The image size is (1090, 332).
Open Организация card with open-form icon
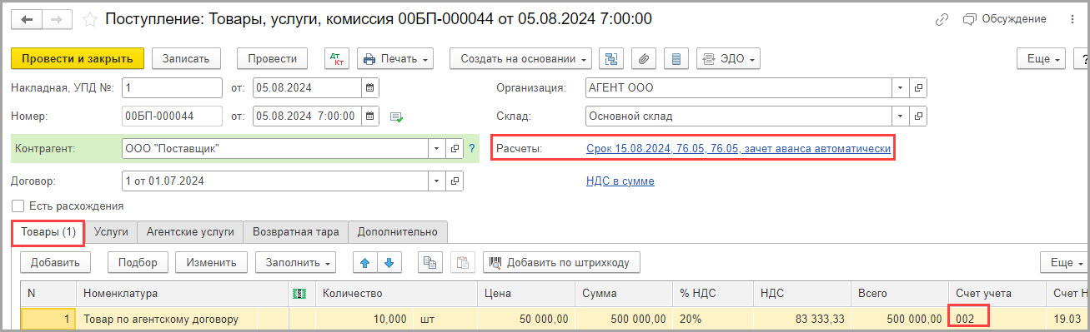(x=917, y=87)
